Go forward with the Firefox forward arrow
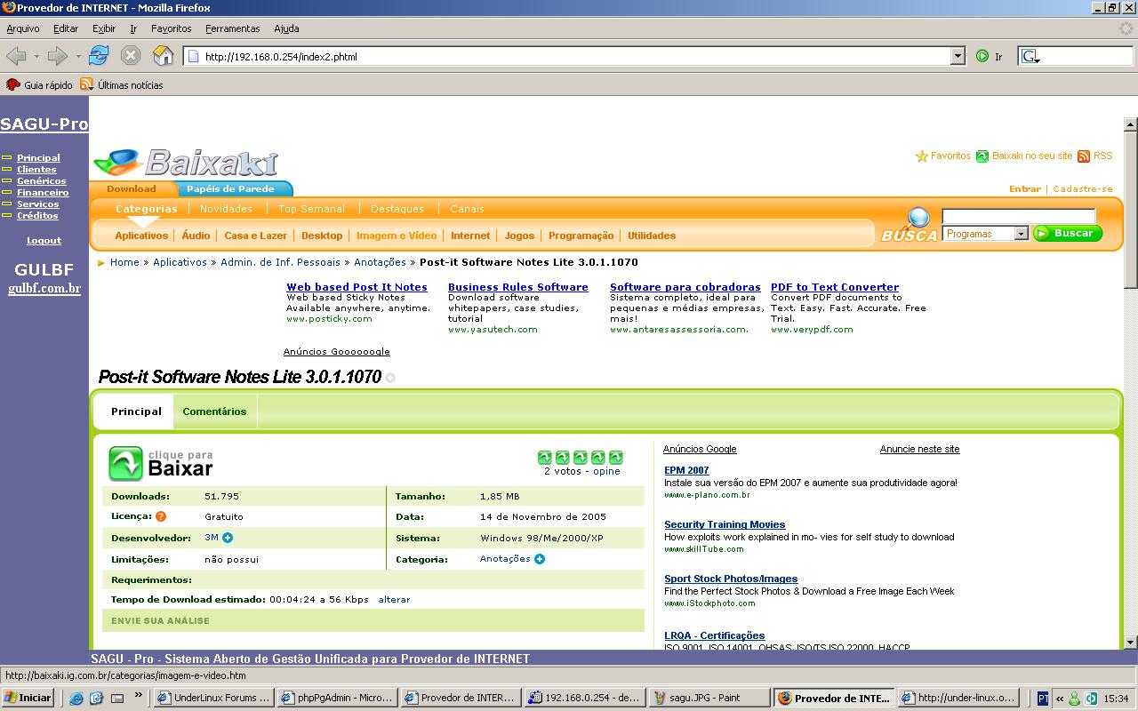Viewport: 1138px width, 711px height. point(58,56)
